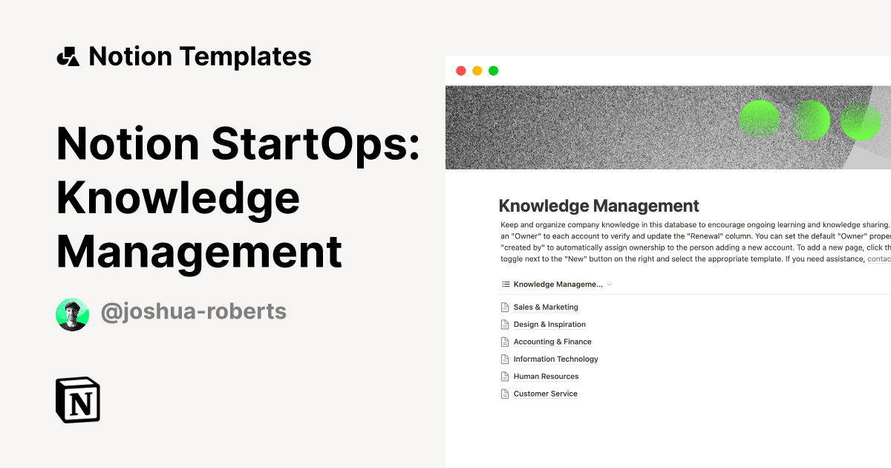Expand the chevron next to the Knowledge Manageme... view

pos(610,285)
